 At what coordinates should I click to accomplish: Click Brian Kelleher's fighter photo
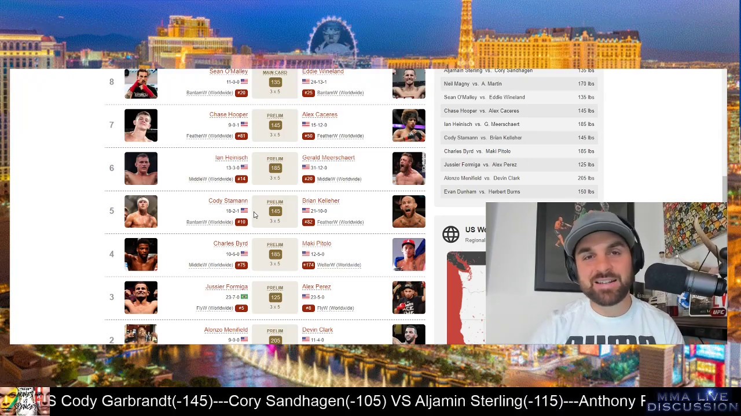(x=409, y=211)
